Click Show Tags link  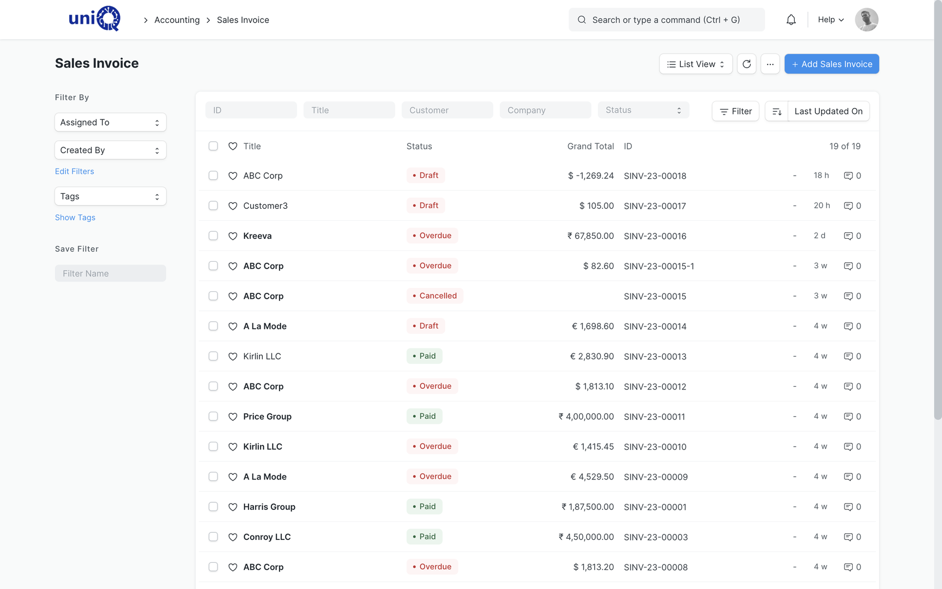75,218
